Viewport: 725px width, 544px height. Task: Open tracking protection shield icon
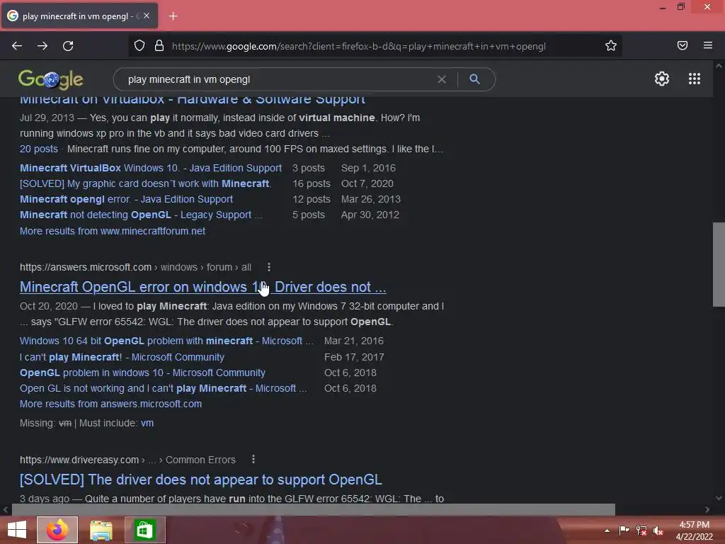(x=139, y=45)
